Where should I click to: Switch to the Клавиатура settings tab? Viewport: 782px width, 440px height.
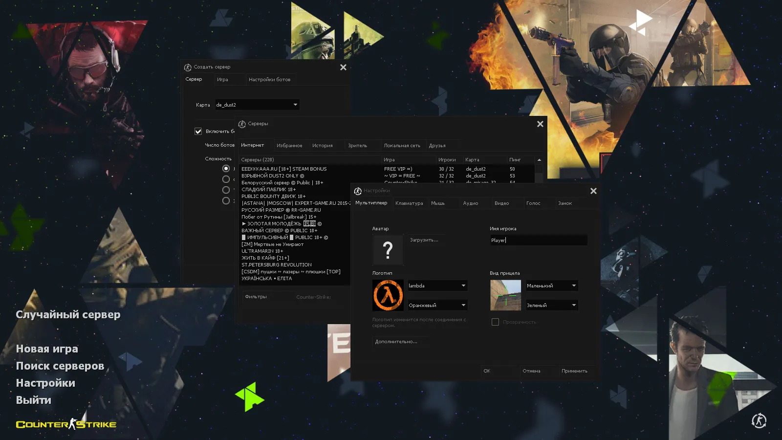[410, 203]
